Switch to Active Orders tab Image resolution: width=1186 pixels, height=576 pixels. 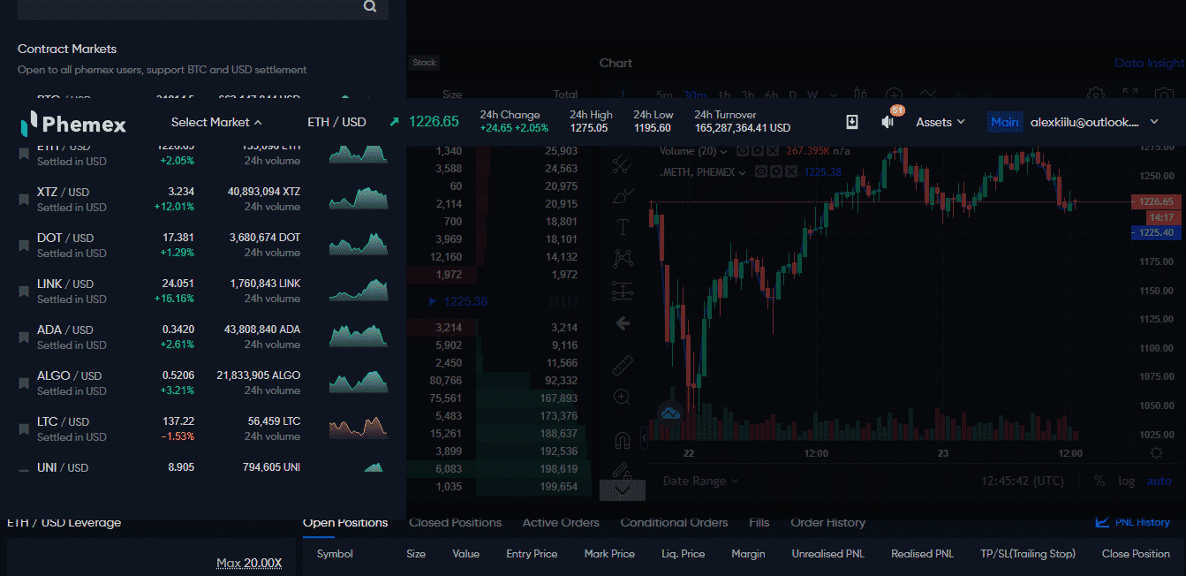point(561,522)
